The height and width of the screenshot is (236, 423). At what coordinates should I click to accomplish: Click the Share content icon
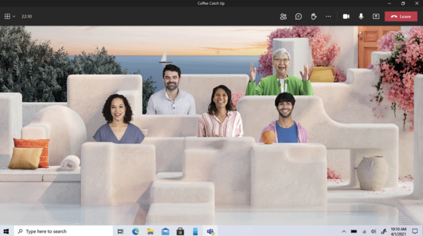(376, 16)
